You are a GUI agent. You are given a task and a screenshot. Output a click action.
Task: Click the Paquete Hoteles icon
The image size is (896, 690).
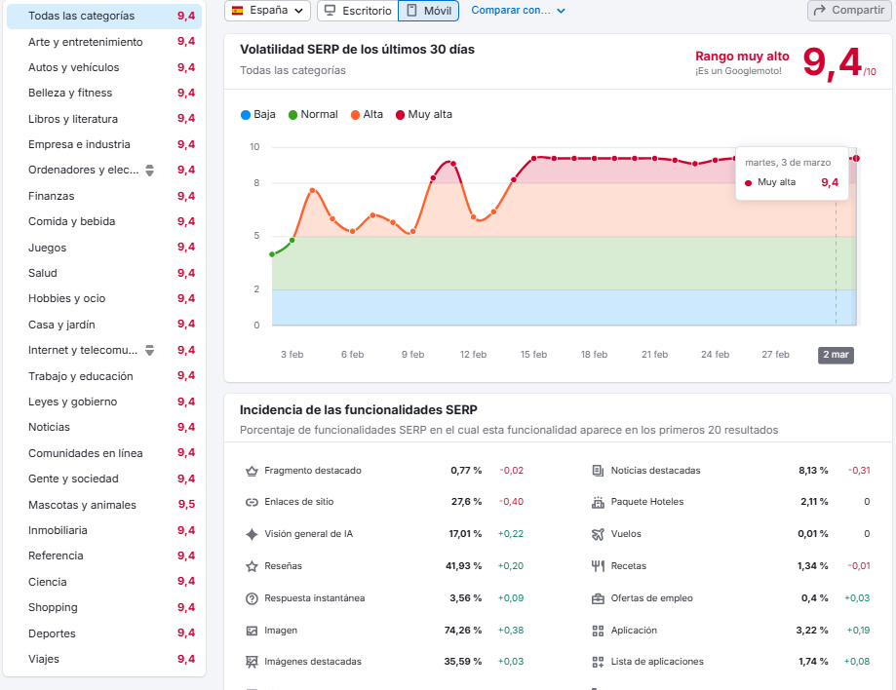point(599,502)
